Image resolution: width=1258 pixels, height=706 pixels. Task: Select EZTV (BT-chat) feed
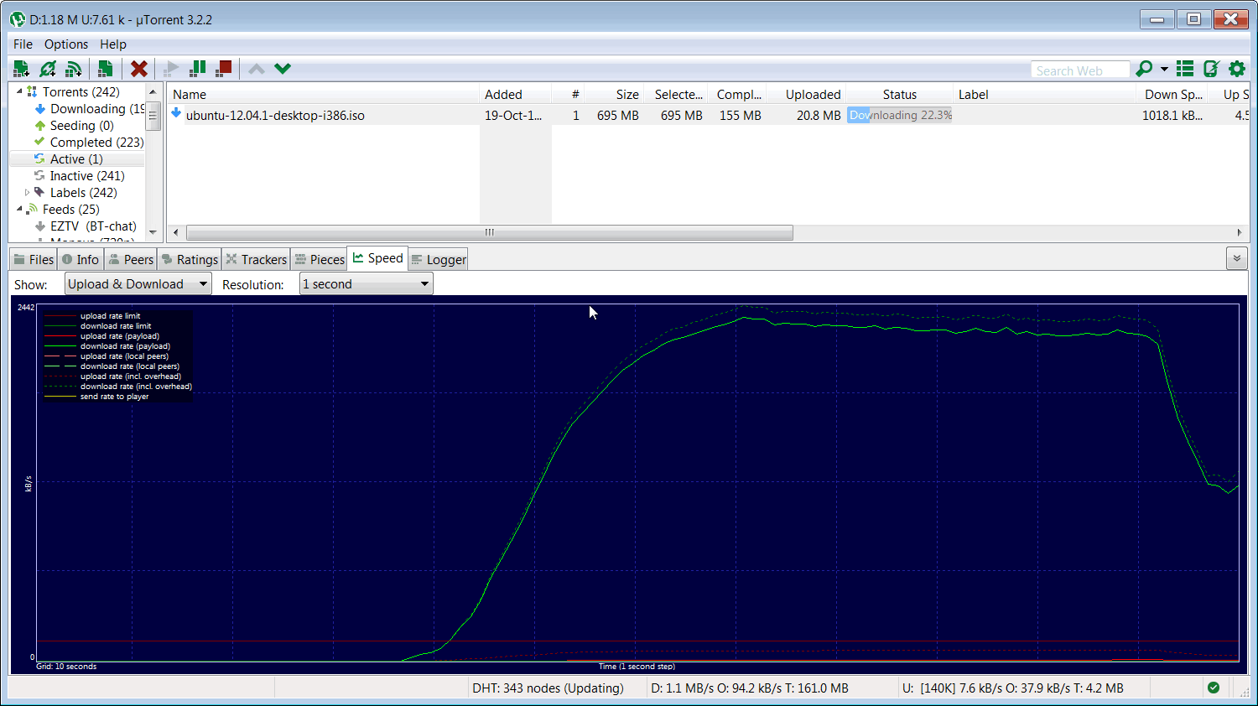click(x=93, y=226)
